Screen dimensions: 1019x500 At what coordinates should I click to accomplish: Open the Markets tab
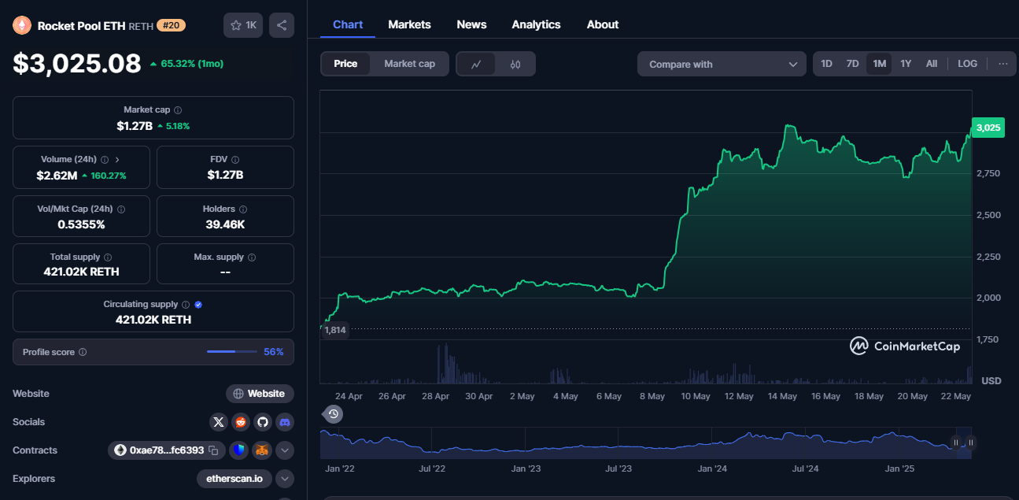coord(409,24)
